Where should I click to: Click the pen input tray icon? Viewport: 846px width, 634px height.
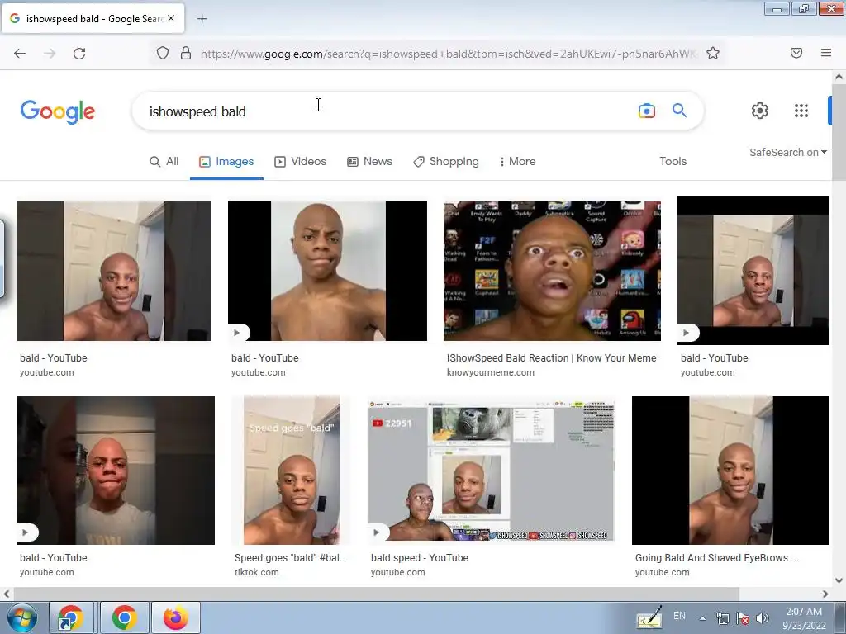tap(649, 617)
